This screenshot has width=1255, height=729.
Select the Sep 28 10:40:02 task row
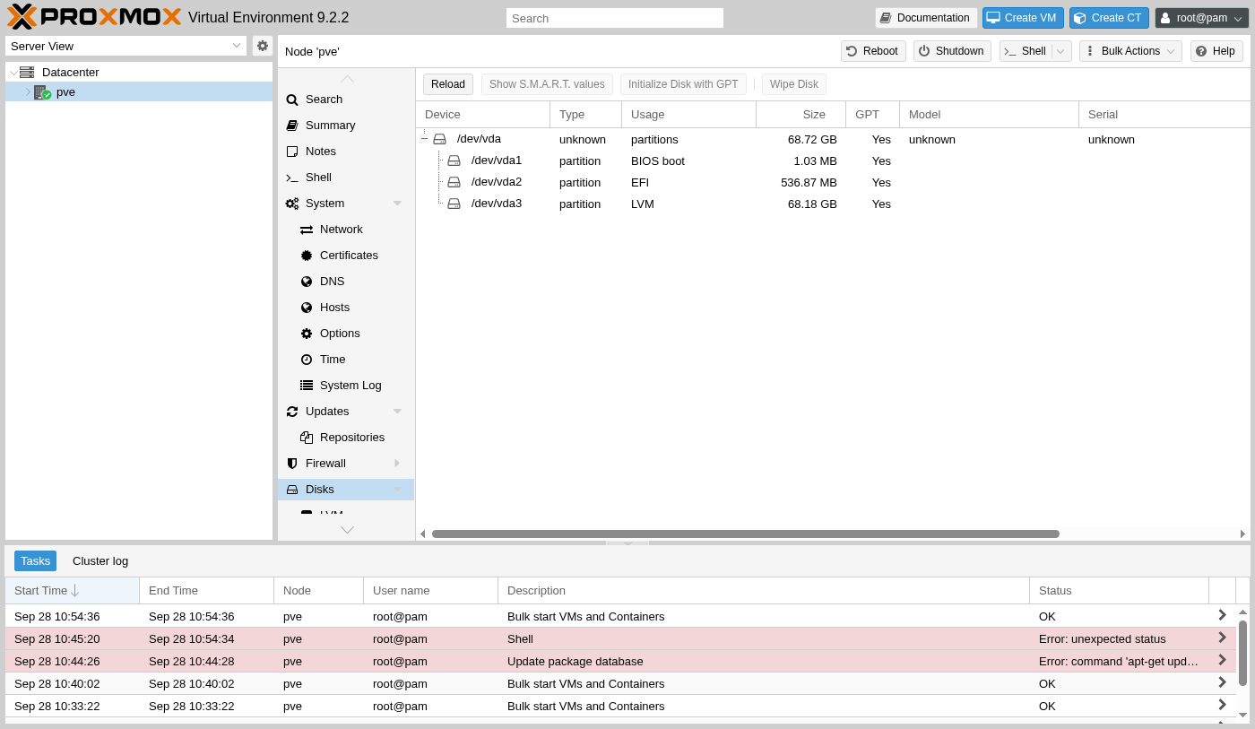coord(620,683)
